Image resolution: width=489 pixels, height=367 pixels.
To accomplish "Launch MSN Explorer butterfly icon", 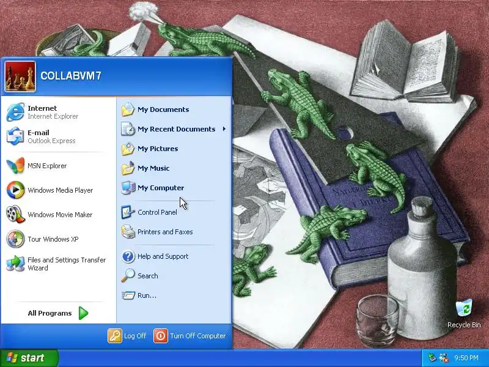I will (15, 166).
